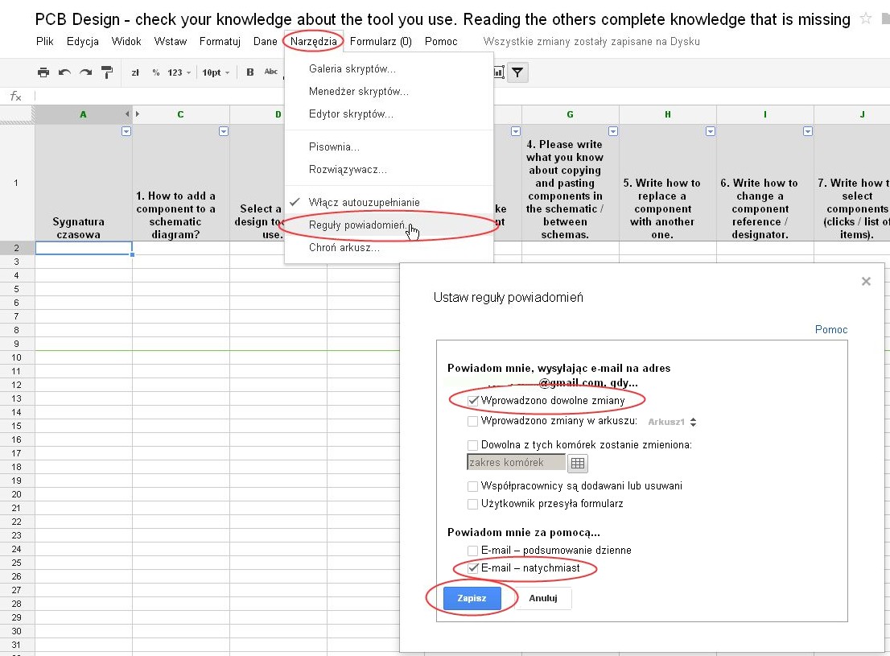Viewport: 890px width, 656px height.
Task: Select column C header
Action: coord(180,114)
